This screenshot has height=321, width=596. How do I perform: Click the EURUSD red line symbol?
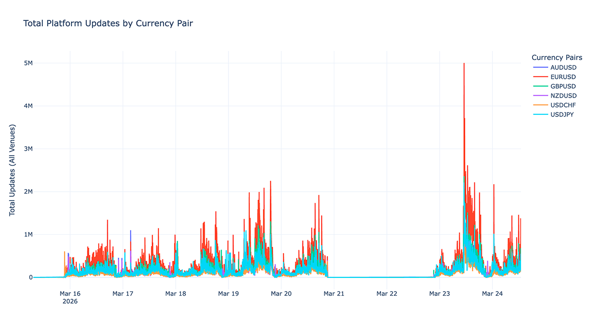pos(540,77)
